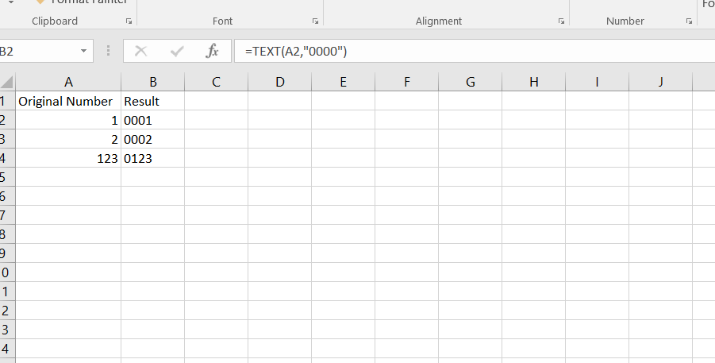Click cell B4 showing 0123
Screen dimensions: 715x363
[152, 159]
